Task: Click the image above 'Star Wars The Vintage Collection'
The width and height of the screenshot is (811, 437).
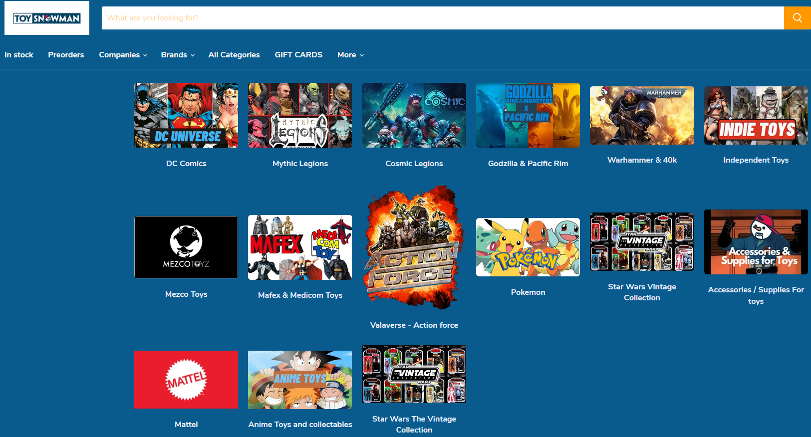Action: point(414,374)
